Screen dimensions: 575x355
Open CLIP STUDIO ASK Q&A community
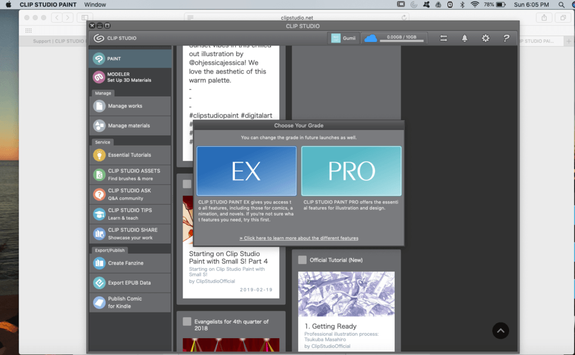click(130, 195)
